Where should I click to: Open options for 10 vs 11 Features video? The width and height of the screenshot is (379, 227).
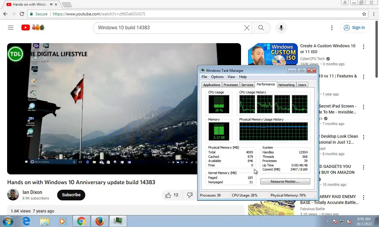(x=364, y=77)
